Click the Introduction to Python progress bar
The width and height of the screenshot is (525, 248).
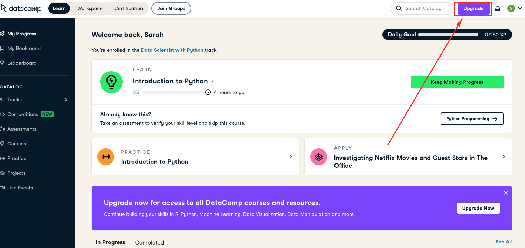click(x=171, y=92)
